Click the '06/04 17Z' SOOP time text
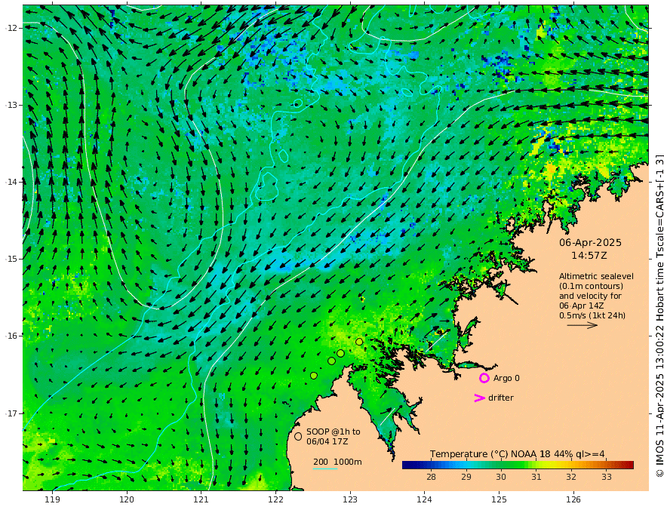The width and height of the screenshot is (664, 513). point(327,441)
